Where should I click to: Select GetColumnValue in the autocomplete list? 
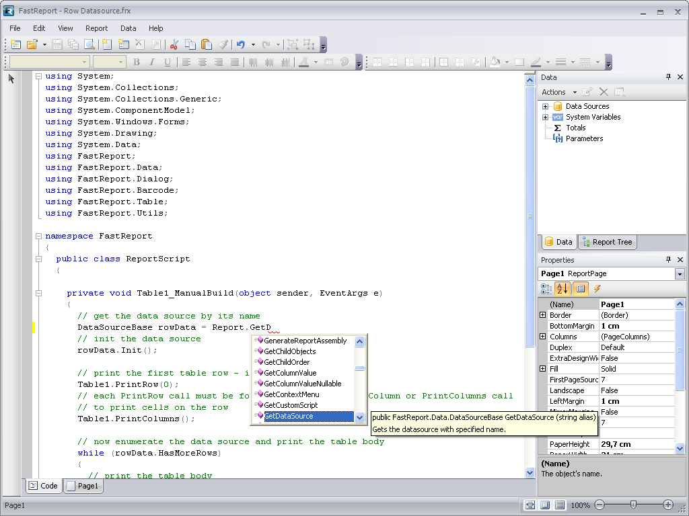pyautogui.click(x=289, y=373)
